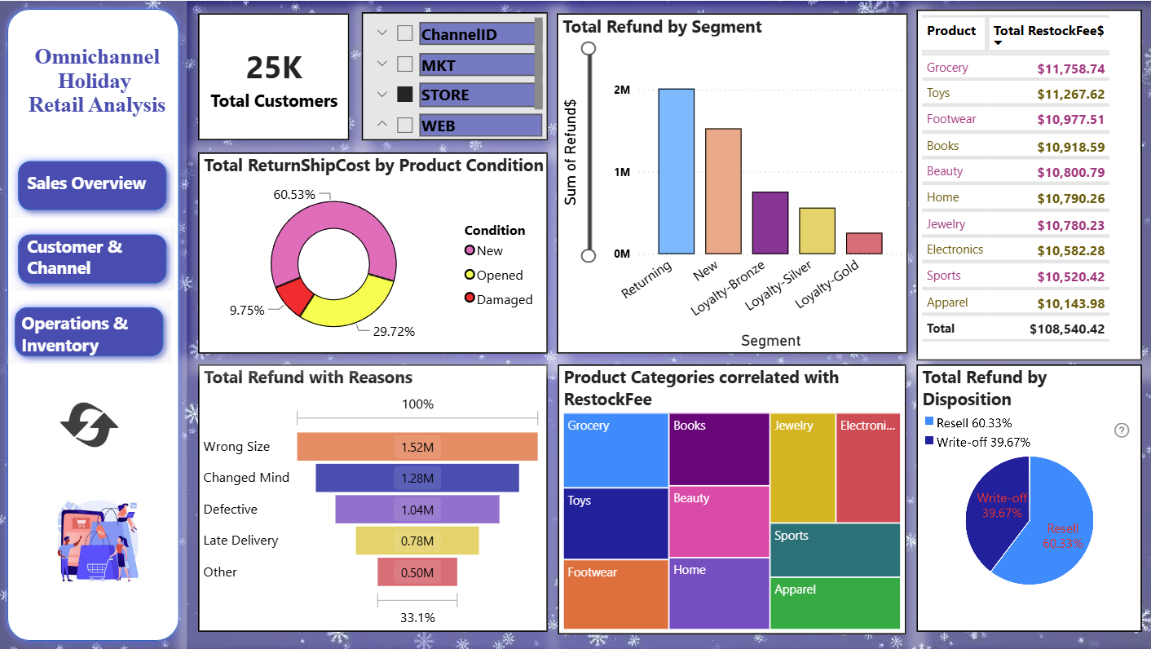
Task: Click the red Damaged legend marker
Action: (x=470, y=298)
